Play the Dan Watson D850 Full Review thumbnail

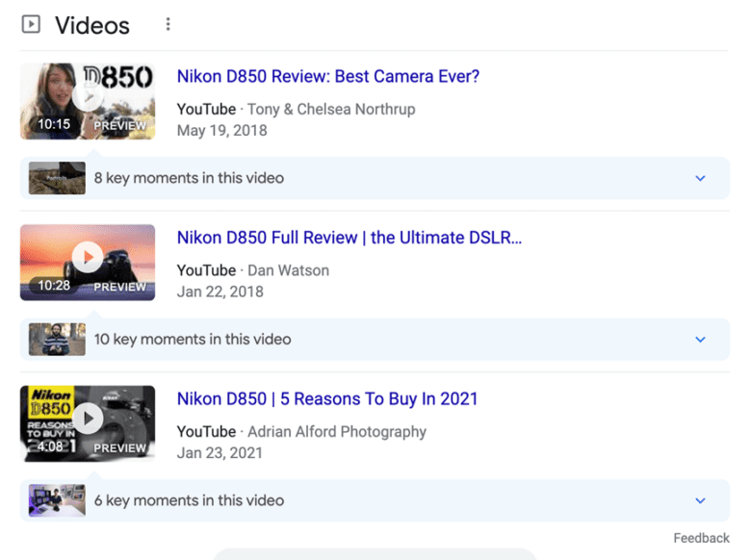click(x=88, y=263)
